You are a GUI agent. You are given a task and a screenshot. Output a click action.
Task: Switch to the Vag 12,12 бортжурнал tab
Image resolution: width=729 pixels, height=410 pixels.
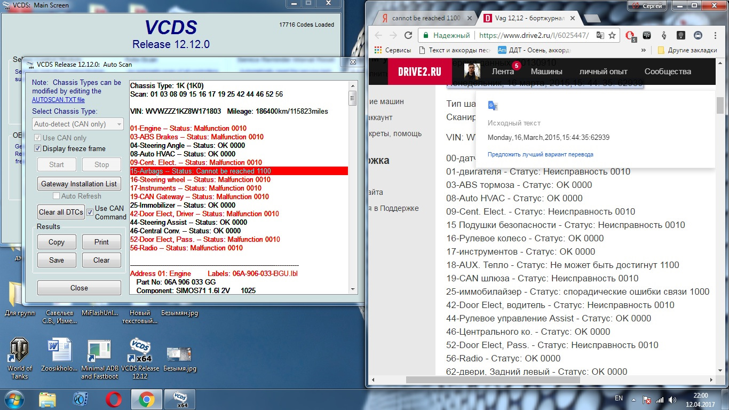point(526,18)
